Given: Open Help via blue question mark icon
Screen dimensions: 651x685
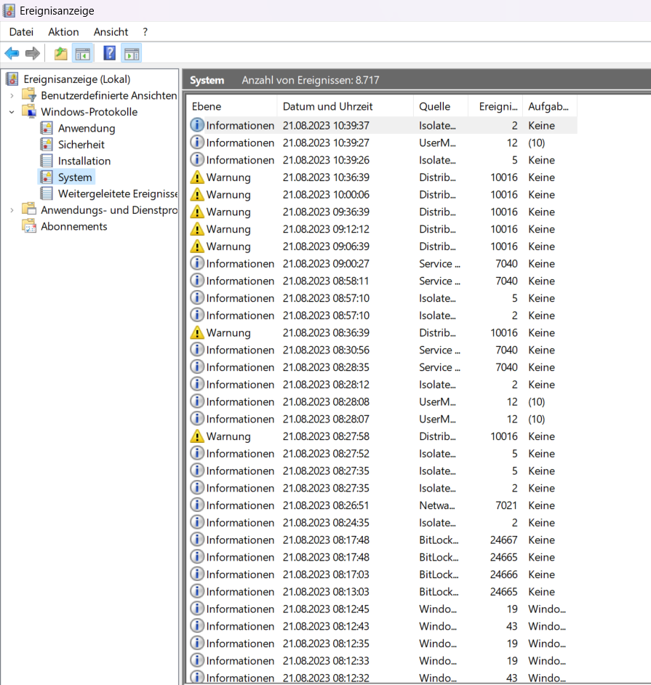Looking at the screenshot, I should 110,53.
